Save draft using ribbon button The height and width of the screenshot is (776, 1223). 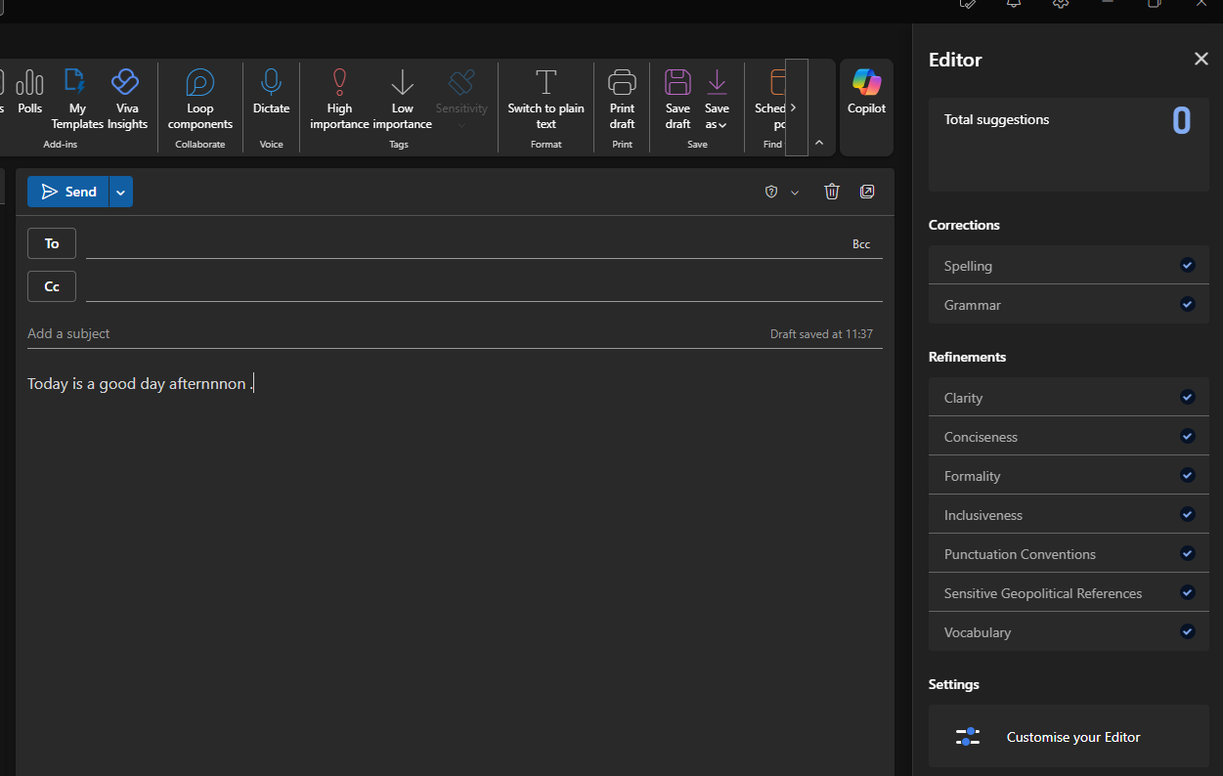pos(677,98)
